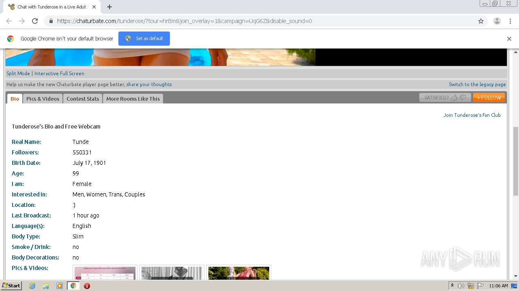Click the thumbs down satisfied icon
Image resolution: width=519 pixels, height=291 pixels.
click(463, 98)
